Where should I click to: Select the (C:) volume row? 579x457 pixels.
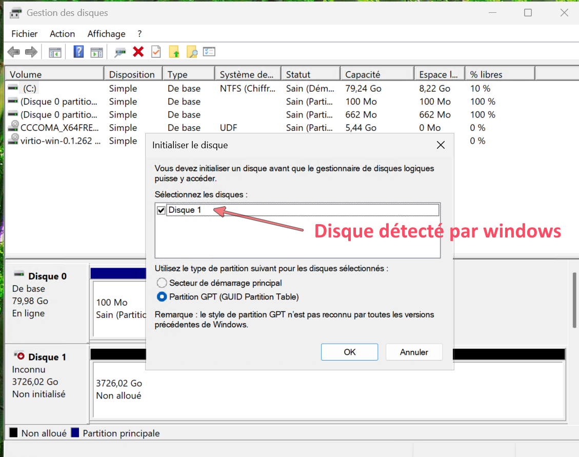coord(30,88)
